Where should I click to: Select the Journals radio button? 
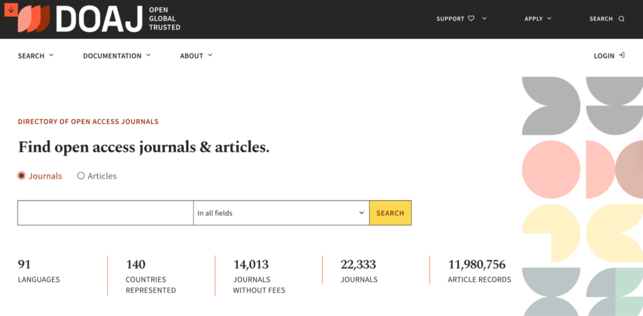click(21, 176)
